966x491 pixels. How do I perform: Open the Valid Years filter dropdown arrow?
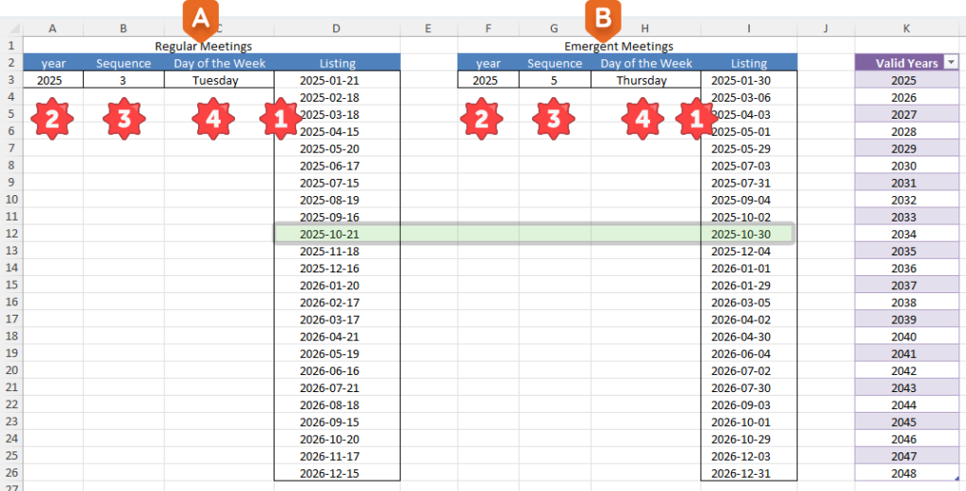950,62
